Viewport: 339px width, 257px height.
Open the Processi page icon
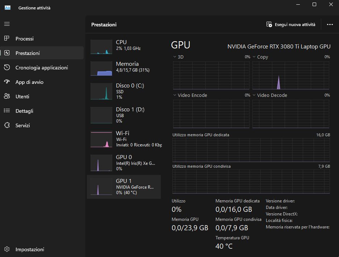7,39
